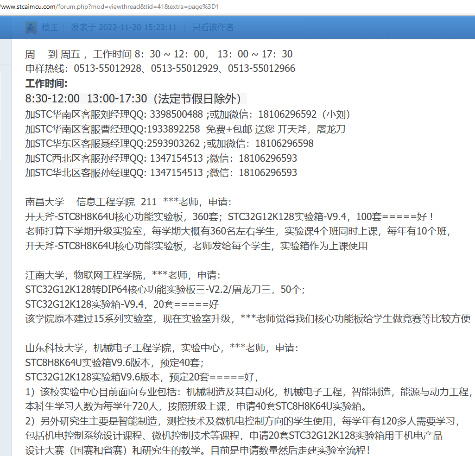Screen dimensions: 475x456
Task: Click the 南昌大学 信息工程学院 211 line
Action: click(128, 202)
